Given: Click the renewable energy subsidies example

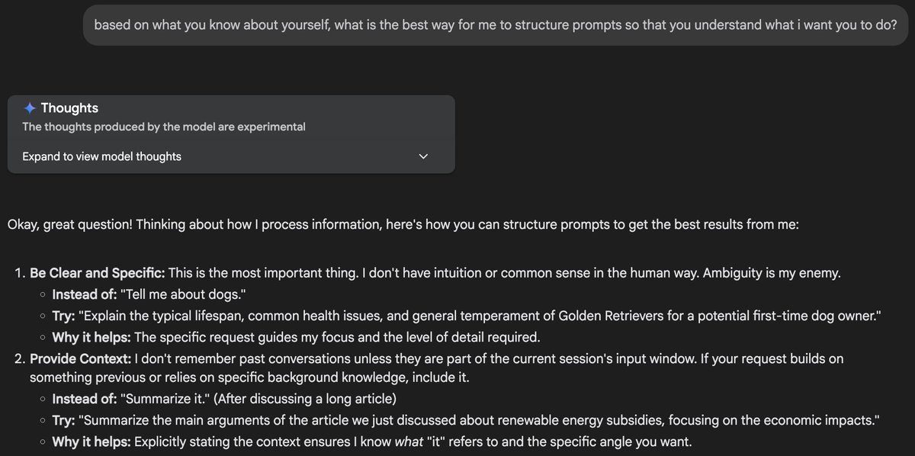Looking at the screenshot, I should [x=479, y=420].
